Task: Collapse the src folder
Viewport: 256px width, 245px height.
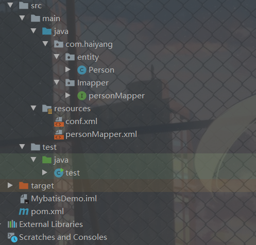Action: (x=10, y=5)
